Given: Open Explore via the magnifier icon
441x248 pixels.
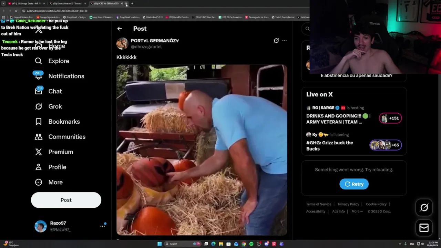Looking at the screenshot, I should coord(39,61).
